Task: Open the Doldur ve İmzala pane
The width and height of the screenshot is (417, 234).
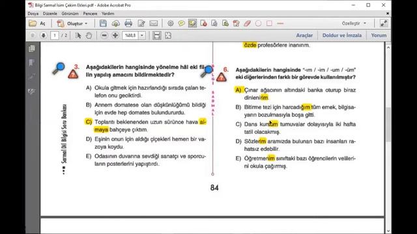Action: (x=342, y=35)
